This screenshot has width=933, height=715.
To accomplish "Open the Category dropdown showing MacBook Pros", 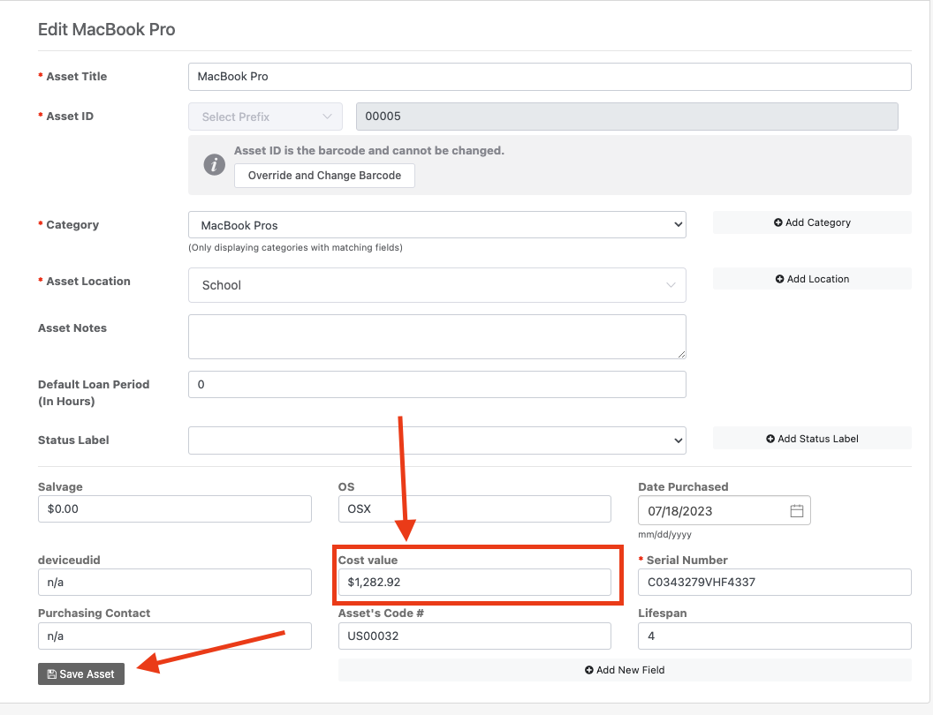I will click(x=436, y=225).
